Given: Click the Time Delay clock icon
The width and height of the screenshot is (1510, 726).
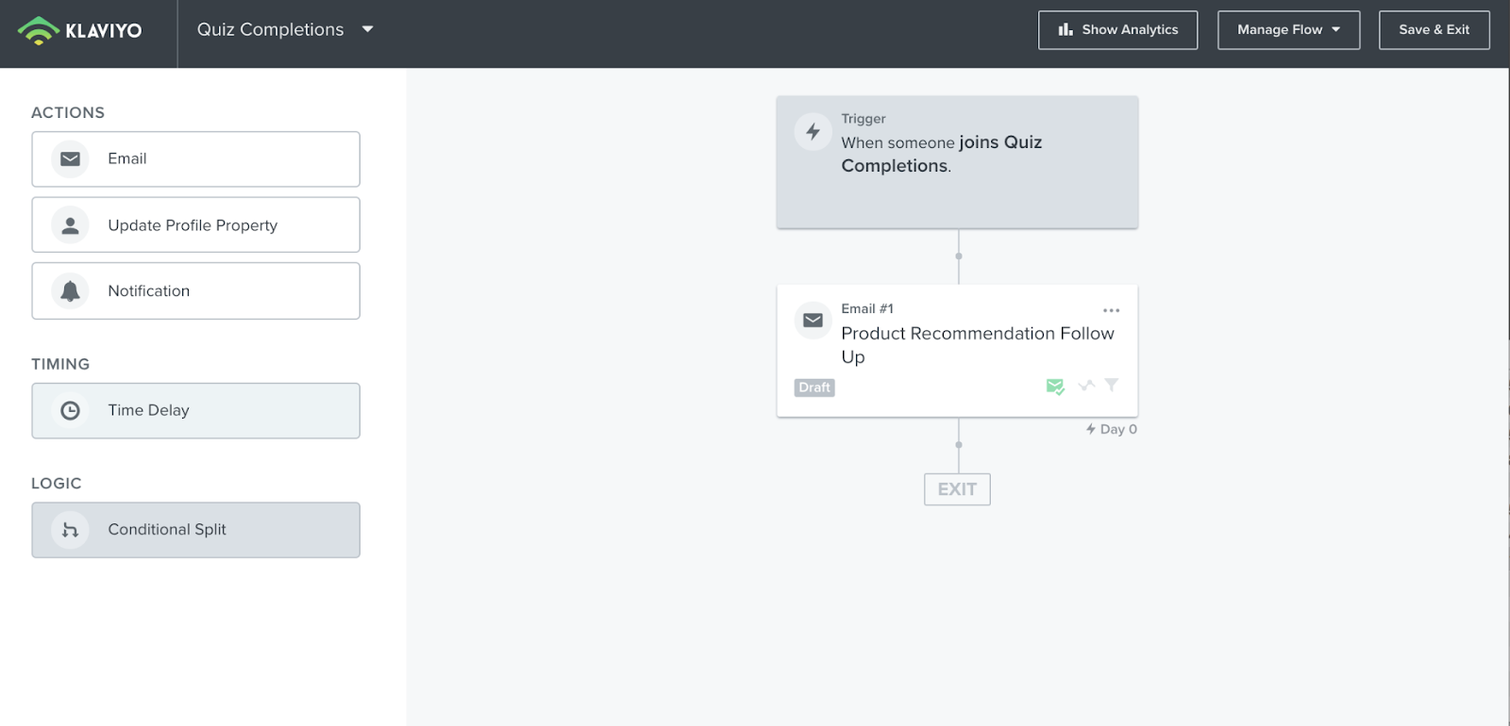Looking at the screenshot, I should pos(70,411).
